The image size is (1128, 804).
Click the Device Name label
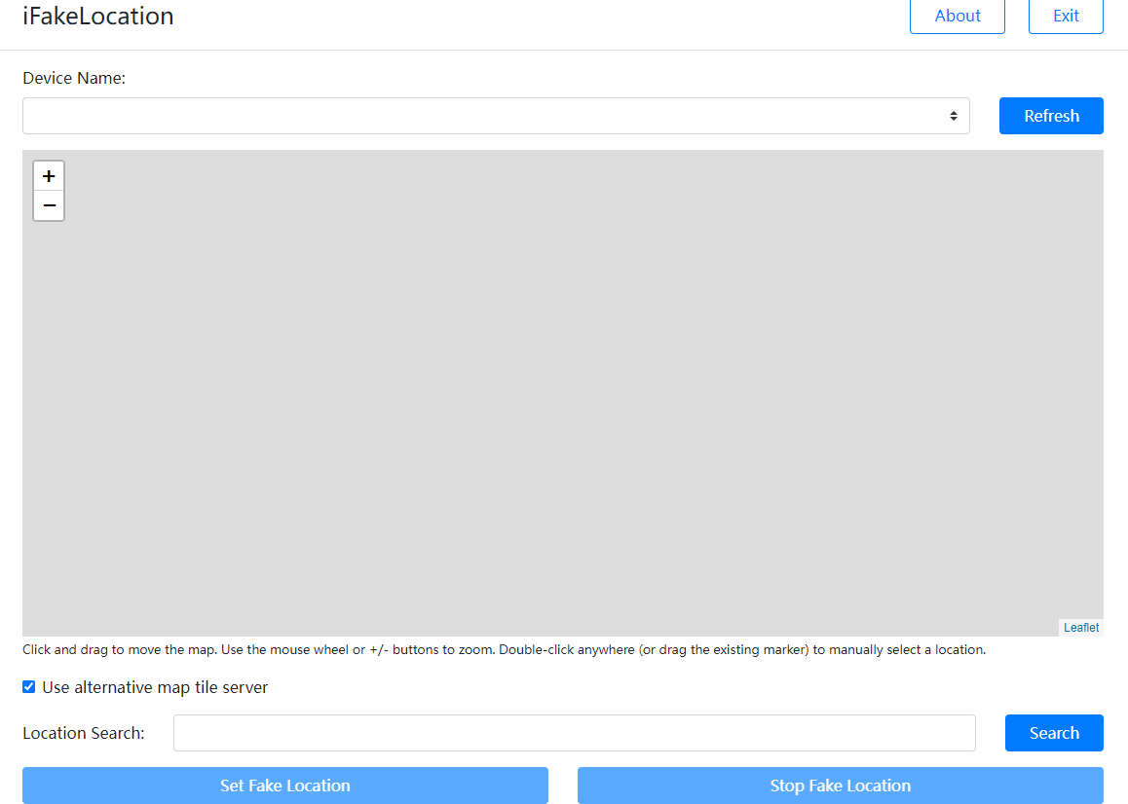(x=74, y=78)
